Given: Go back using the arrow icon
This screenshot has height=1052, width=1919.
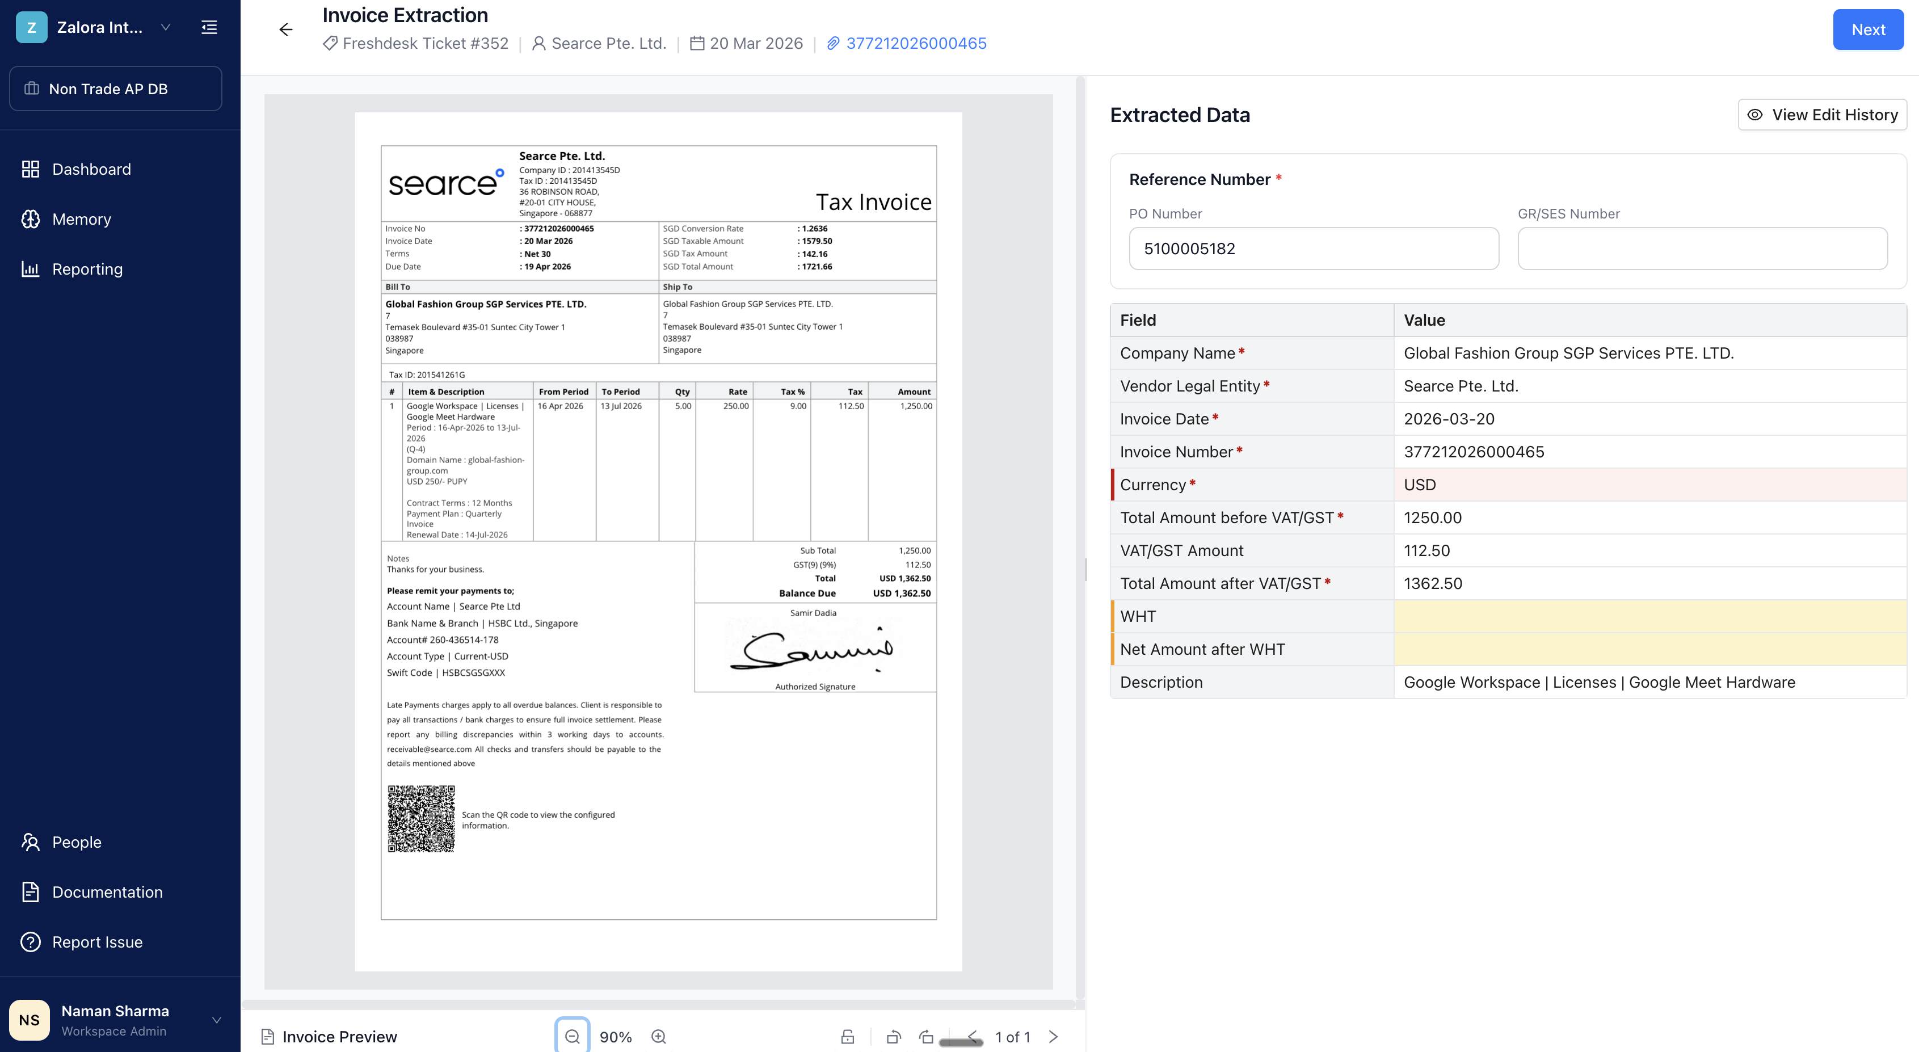Looking at the screenshot, I should tap(286, 29).
